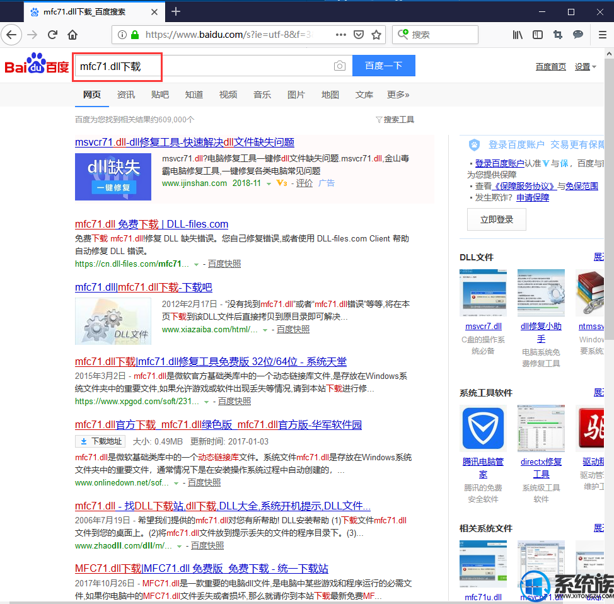Expand dropdown beside www.xiazaiba.com URL

[x=265, y=330]
